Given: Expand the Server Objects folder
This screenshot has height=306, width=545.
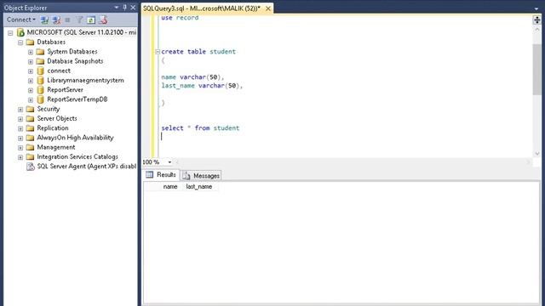Looking at the screenshot, I should pos(20,119).
